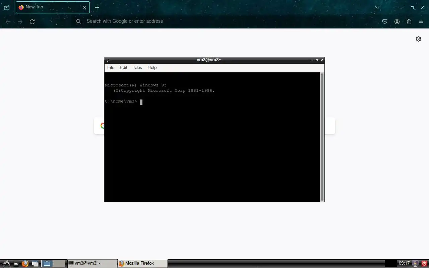Go forward with the forward arrow
Viewport: 429px width, 268px height.
point(20,21)
